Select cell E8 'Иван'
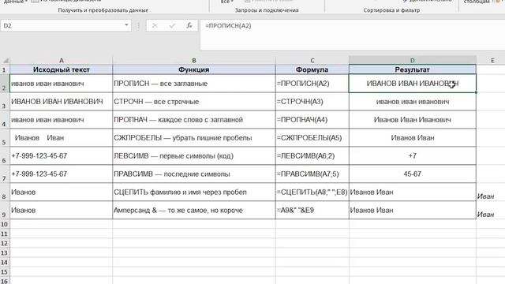Viewport: 505px width, 284px height. [491, 192]
